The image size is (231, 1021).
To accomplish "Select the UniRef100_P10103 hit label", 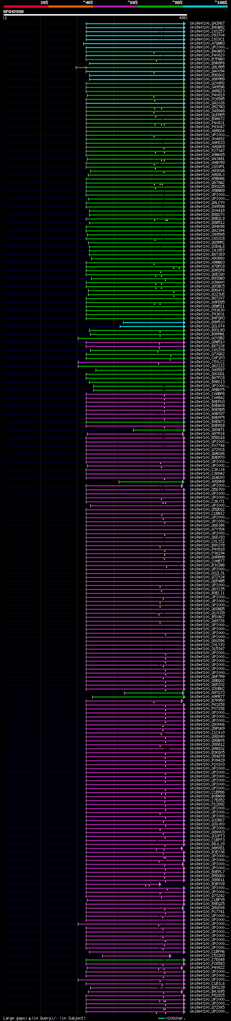I will 207,764.
